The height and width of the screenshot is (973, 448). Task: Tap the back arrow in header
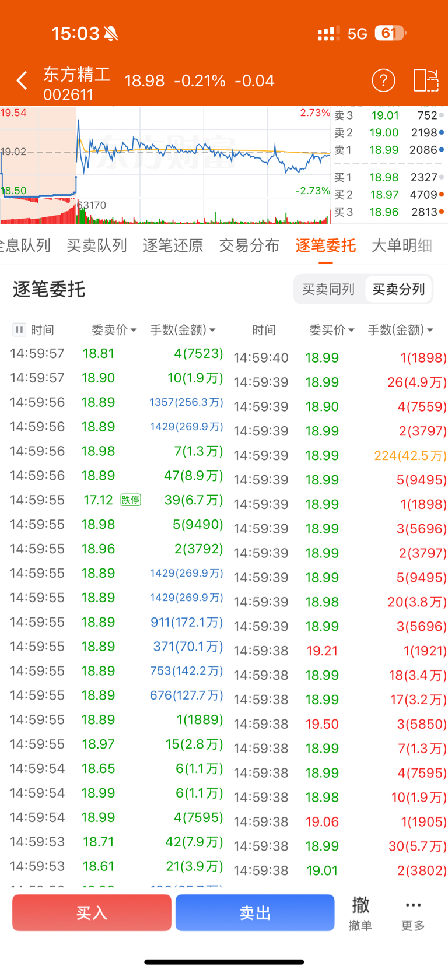(x=22, y=80)
